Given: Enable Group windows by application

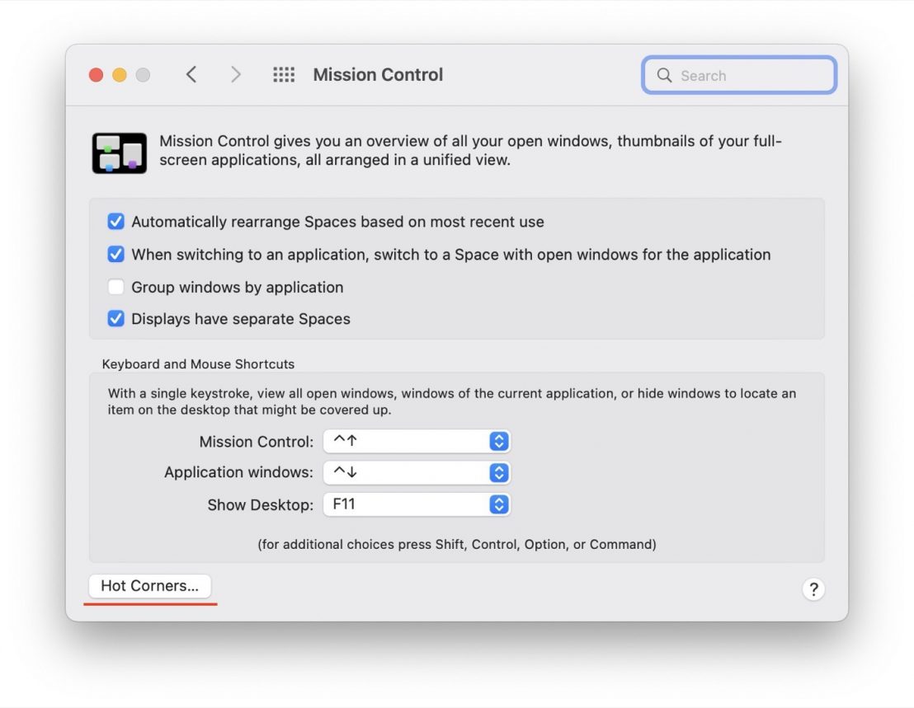Looking at the screenshot, I should (115, 287).
